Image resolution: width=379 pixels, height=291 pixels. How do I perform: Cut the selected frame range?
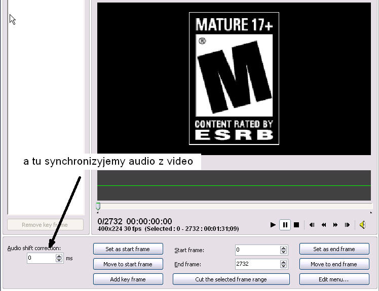coord(231,279)
